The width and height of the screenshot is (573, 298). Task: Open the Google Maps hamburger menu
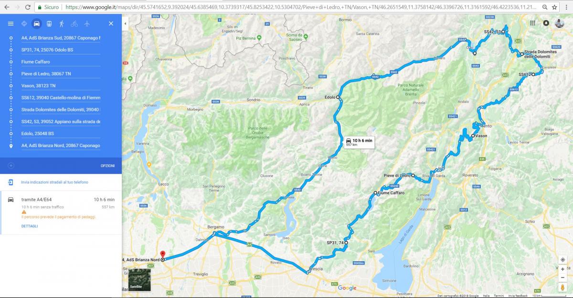(x=11, y=23)
